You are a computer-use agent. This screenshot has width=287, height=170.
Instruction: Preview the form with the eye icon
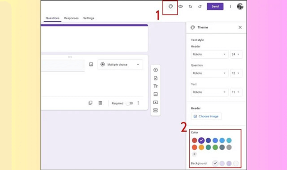[181, 6]
